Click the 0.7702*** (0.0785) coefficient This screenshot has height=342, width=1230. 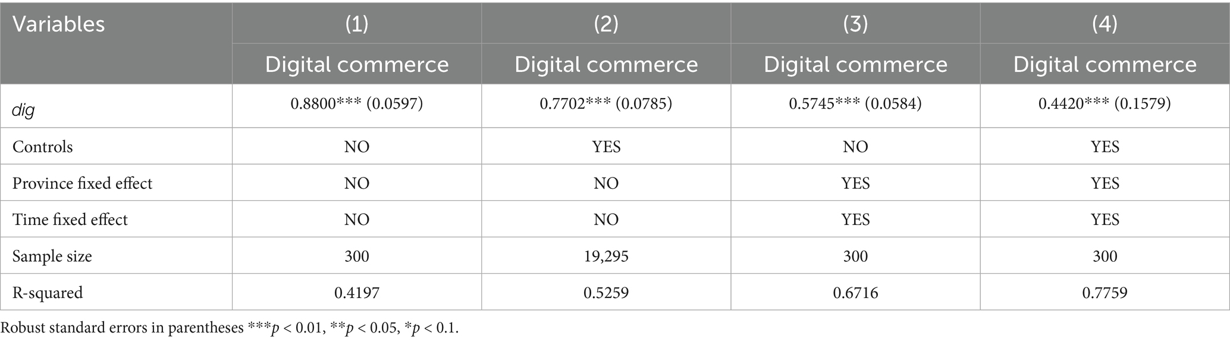tap(605, 104)
